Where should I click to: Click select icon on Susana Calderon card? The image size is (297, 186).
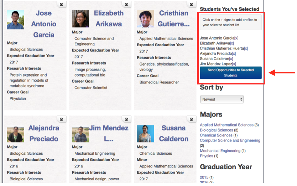[x=192, y=119]
